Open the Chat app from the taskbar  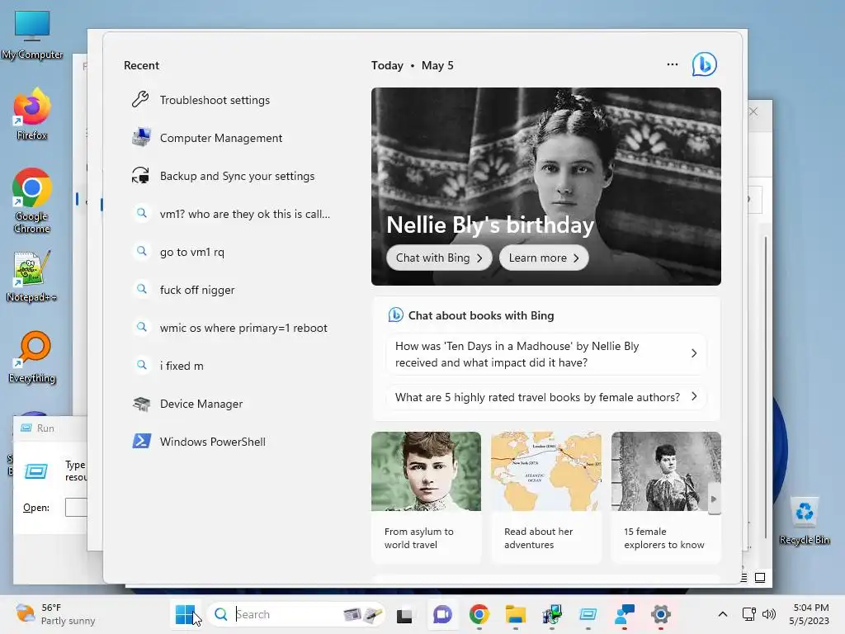point(442,614)
